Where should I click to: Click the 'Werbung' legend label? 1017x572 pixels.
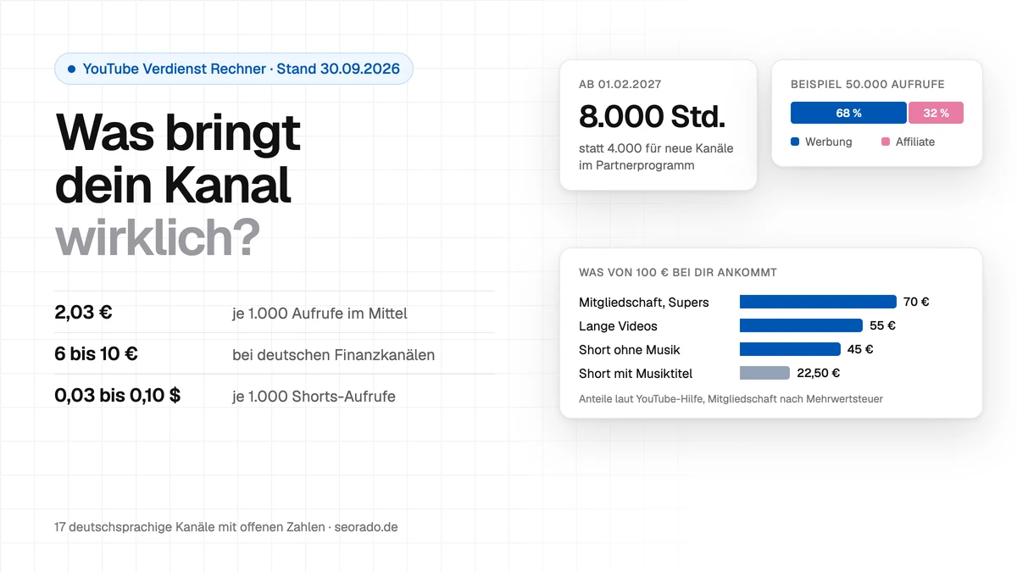point(829,142)
